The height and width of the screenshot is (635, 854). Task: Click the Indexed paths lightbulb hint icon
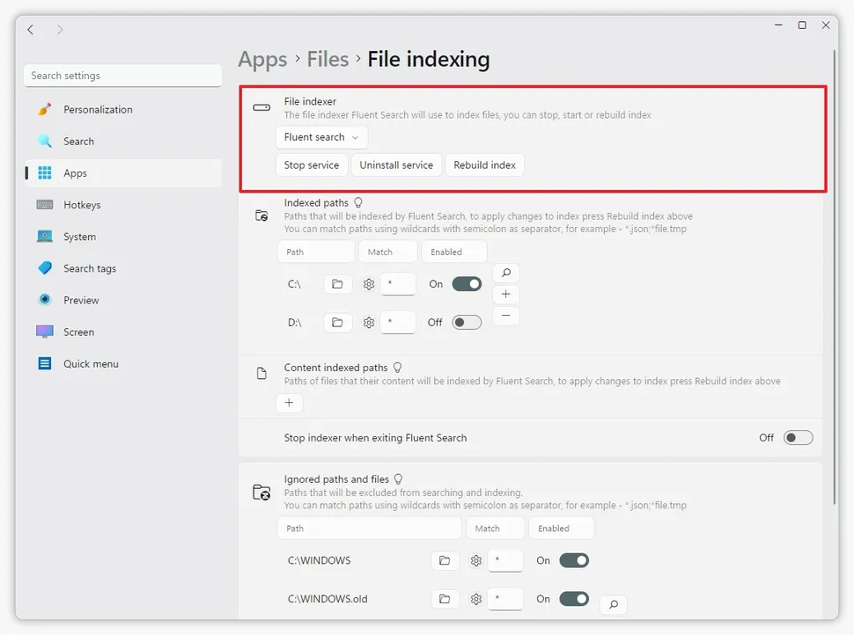tap(357, 202)
